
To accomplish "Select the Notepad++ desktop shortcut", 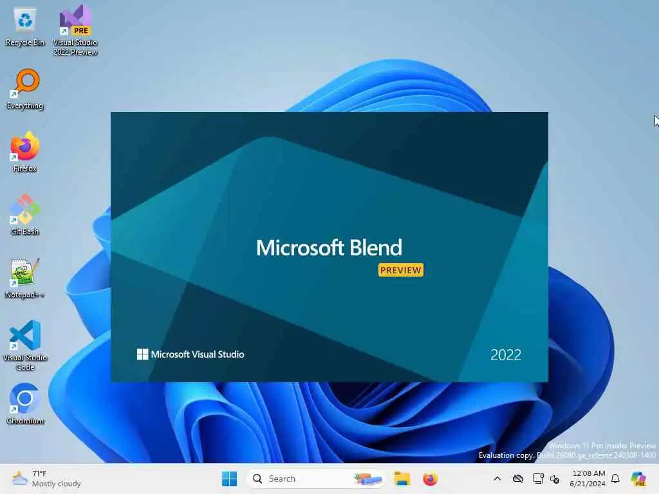I will click(25, 278).
